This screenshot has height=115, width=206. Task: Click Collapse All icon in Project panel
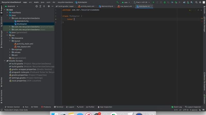coord(44,6)
